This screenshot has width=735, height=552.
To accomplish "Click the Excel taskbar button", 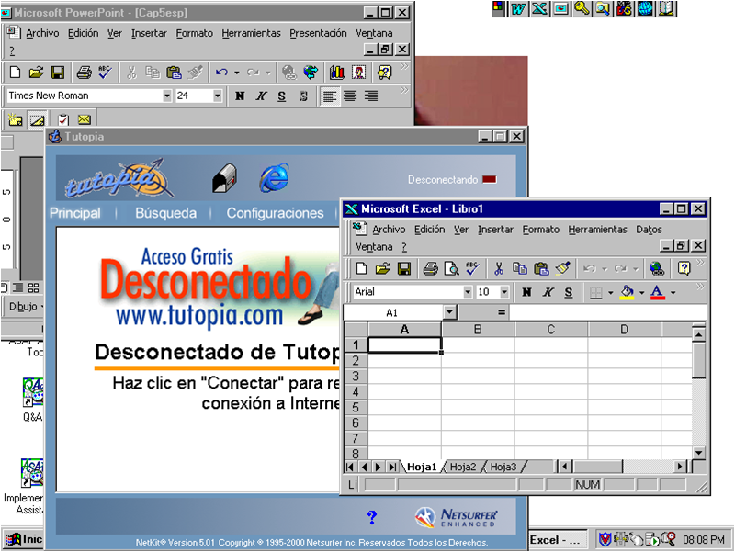I will [558, 540].
